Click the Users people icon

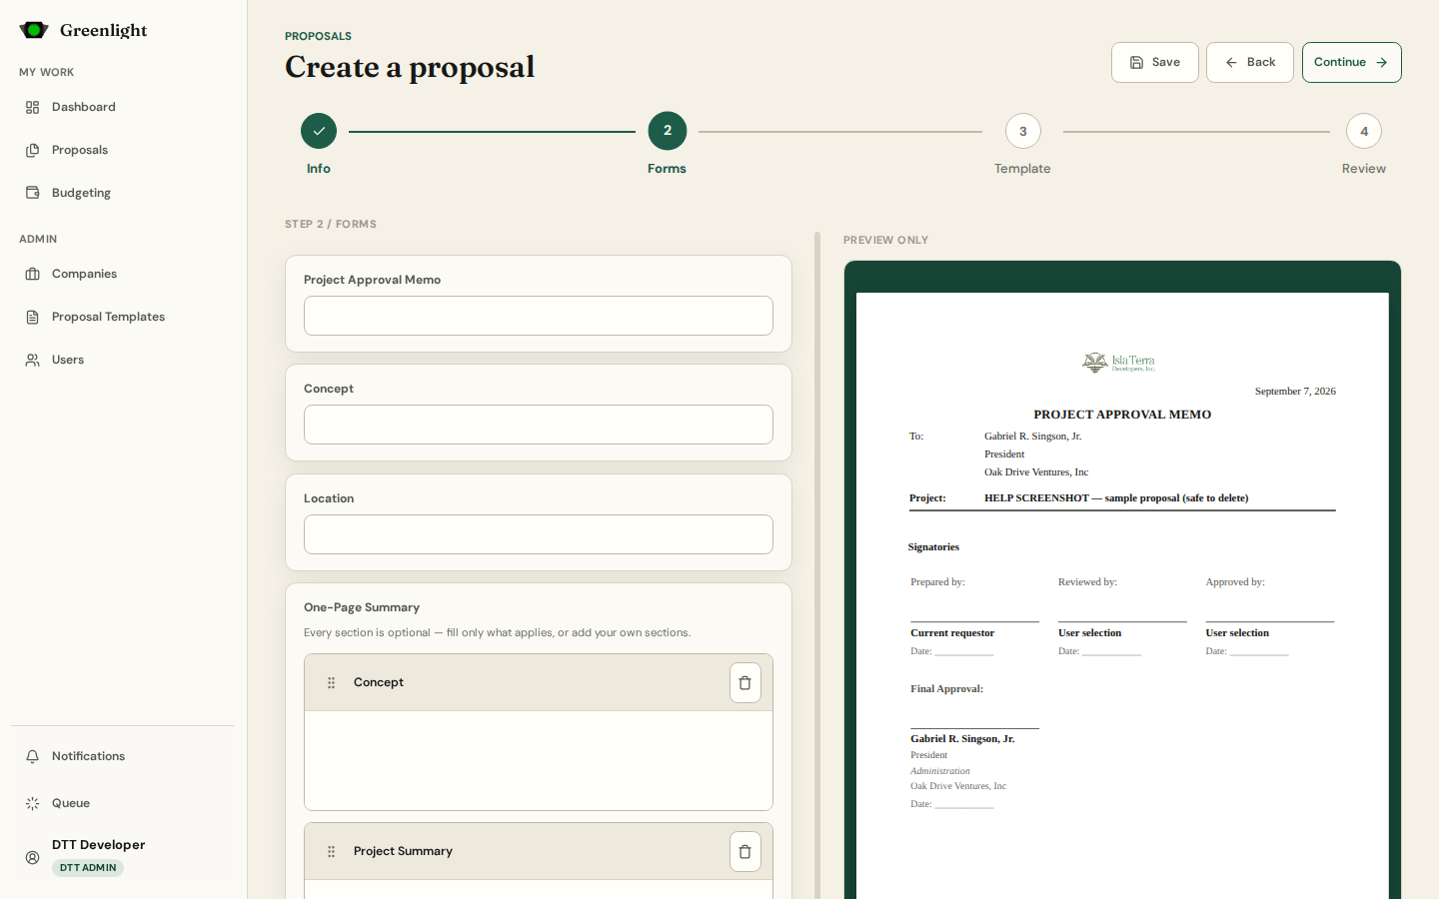33,360
